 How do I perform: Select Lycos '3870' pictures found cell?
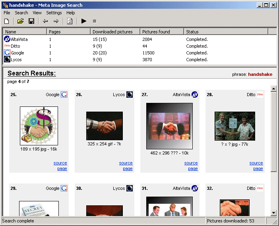[x=147, y=60]
